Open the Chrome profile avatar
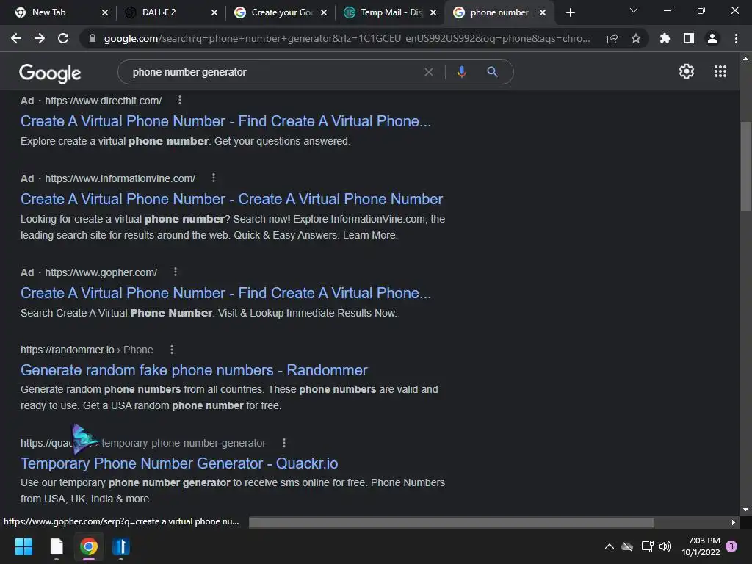Viewport: 752px width, 564px height. pos(712,38)
